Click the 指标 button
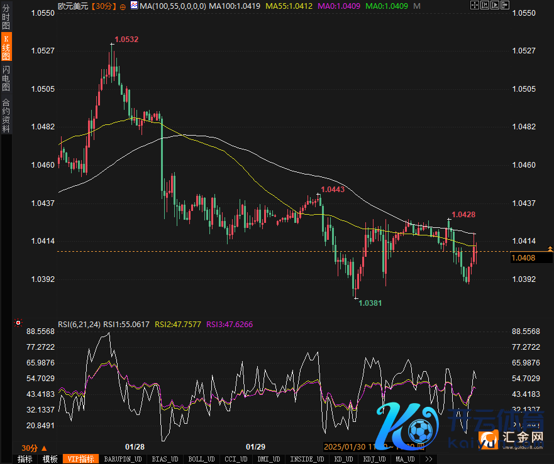554x464 pixels. pyautogui.click(x=25, y=459)
